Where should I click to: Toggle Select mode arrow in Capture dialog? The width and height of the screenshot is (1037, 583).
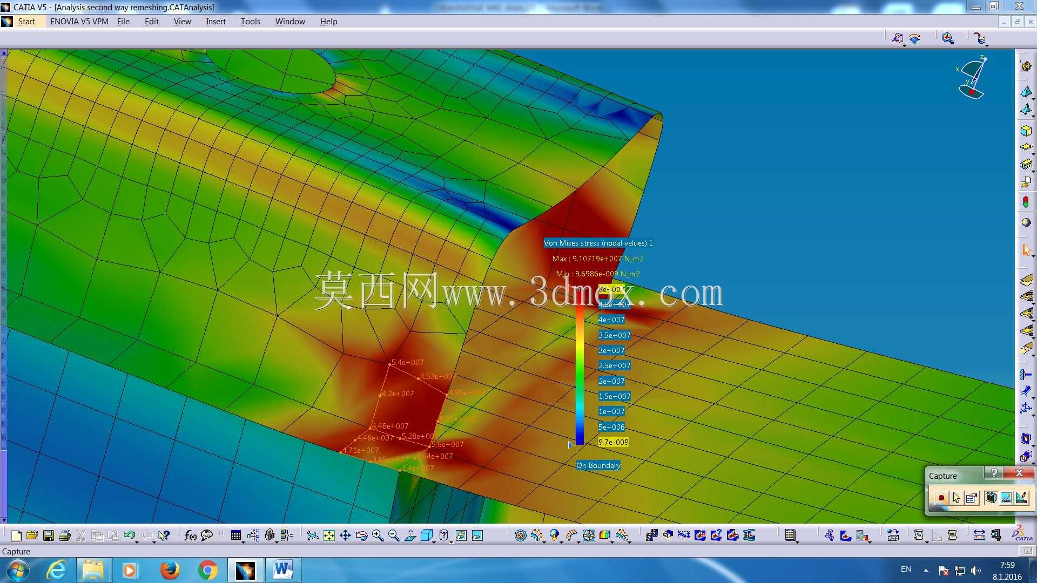tap(956, 498)
